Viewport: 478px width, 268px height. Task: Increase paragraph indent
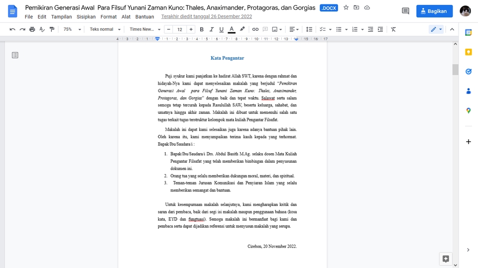click(x=380, y=29)
